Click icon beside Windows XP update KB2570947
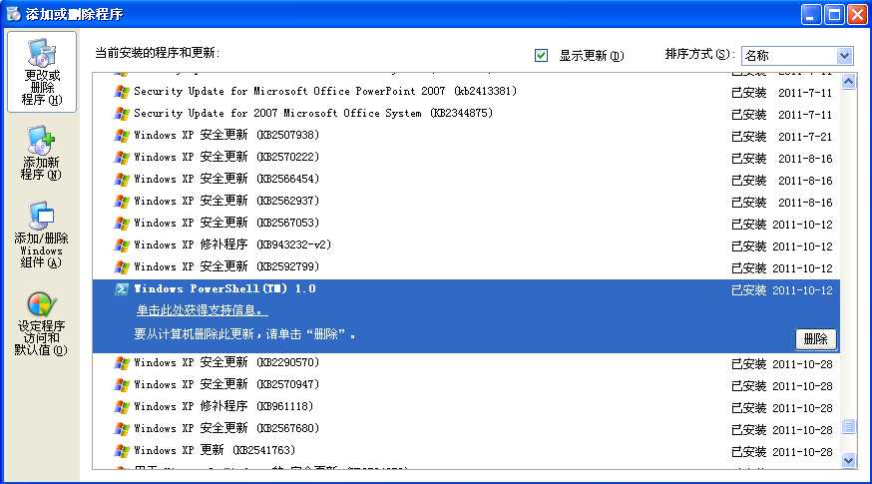The height and width of the screenshot is (484, 872). 122,385
